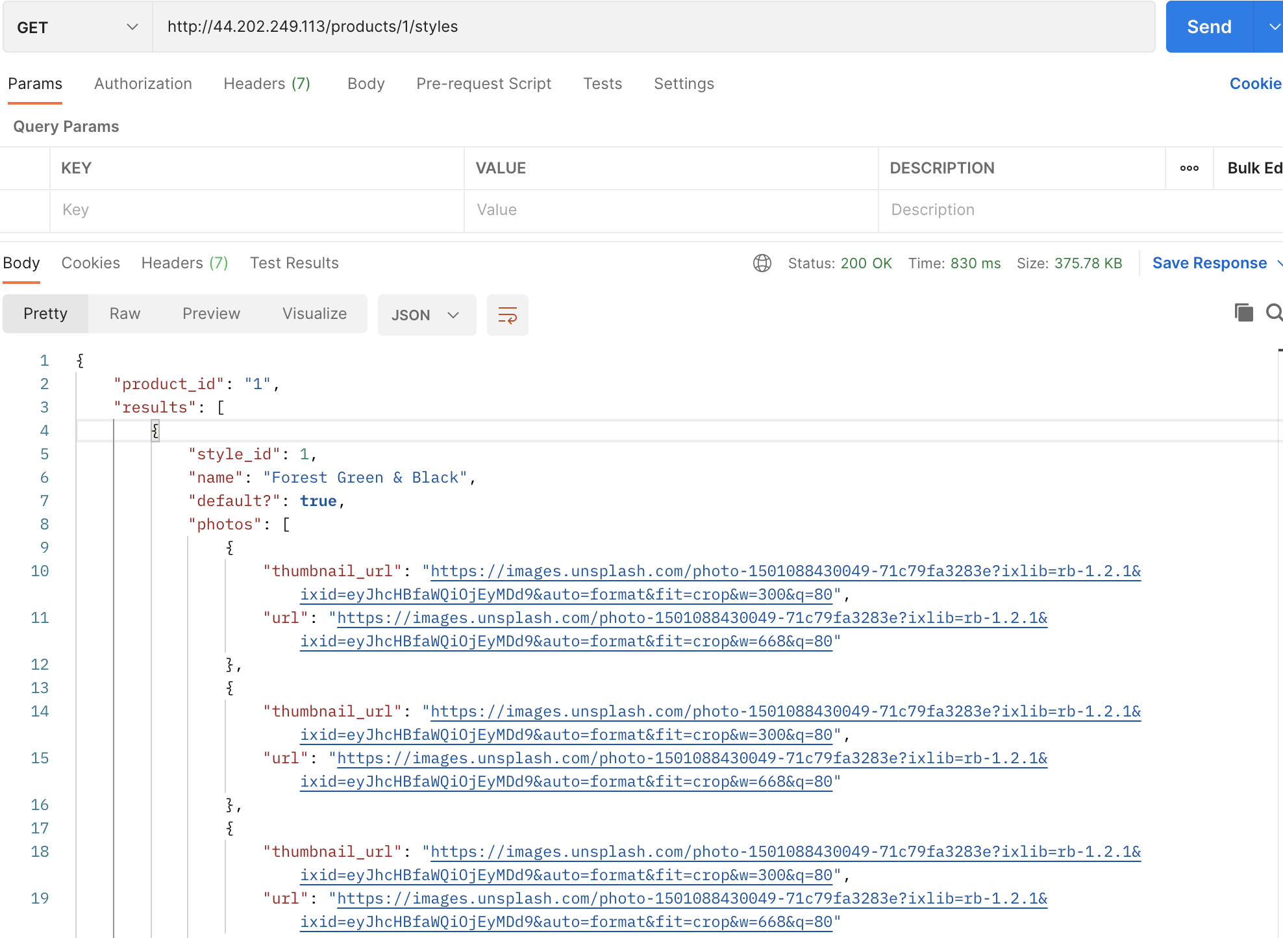Click the globe network status icon
This screenshot has height=938, width=1283.
pos(762,263)
